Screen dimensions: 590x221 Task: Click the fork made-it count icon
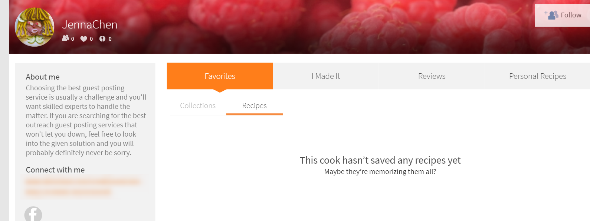[102, 39]
